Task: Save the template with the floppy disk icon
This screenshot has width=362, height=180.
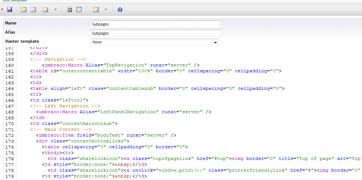Action: [x=10, y=9]
